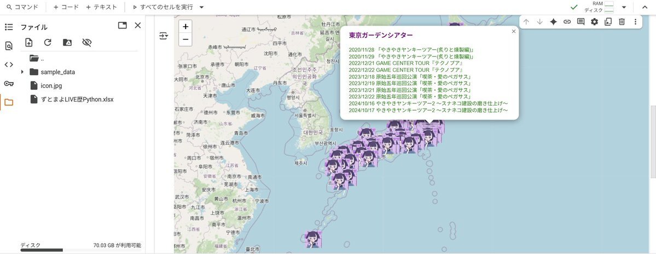The height and width of the screenshot is (254, 656).
Task: Open the Gemini AI sparkle icon
Action: (x=554, y=22)
